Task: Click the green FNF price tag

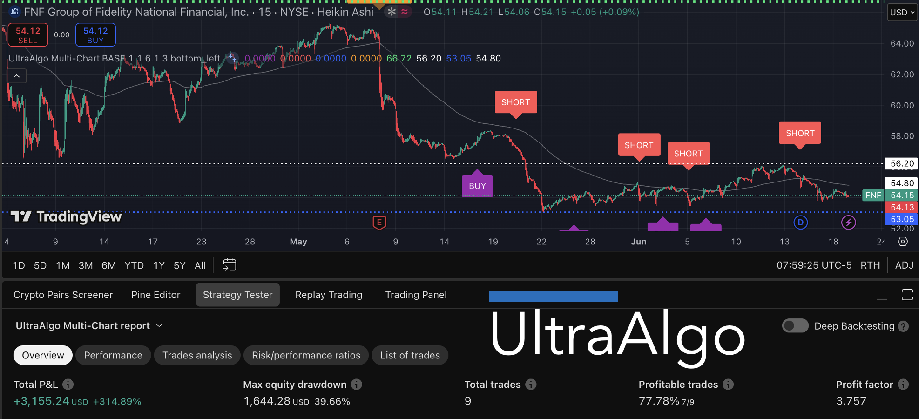Action: pyautogui.click(x=873, y=196)
